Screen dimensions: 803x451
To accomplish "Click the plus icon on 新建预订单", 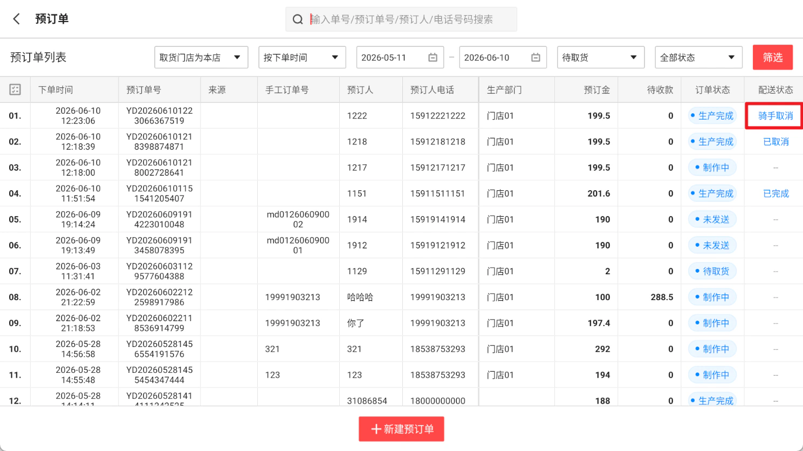I will (x=376, y=429).
